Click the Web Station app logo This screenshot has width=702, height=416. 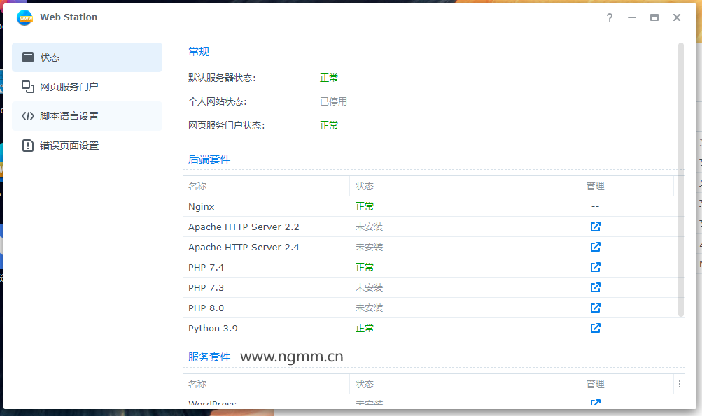pos(24,17)
